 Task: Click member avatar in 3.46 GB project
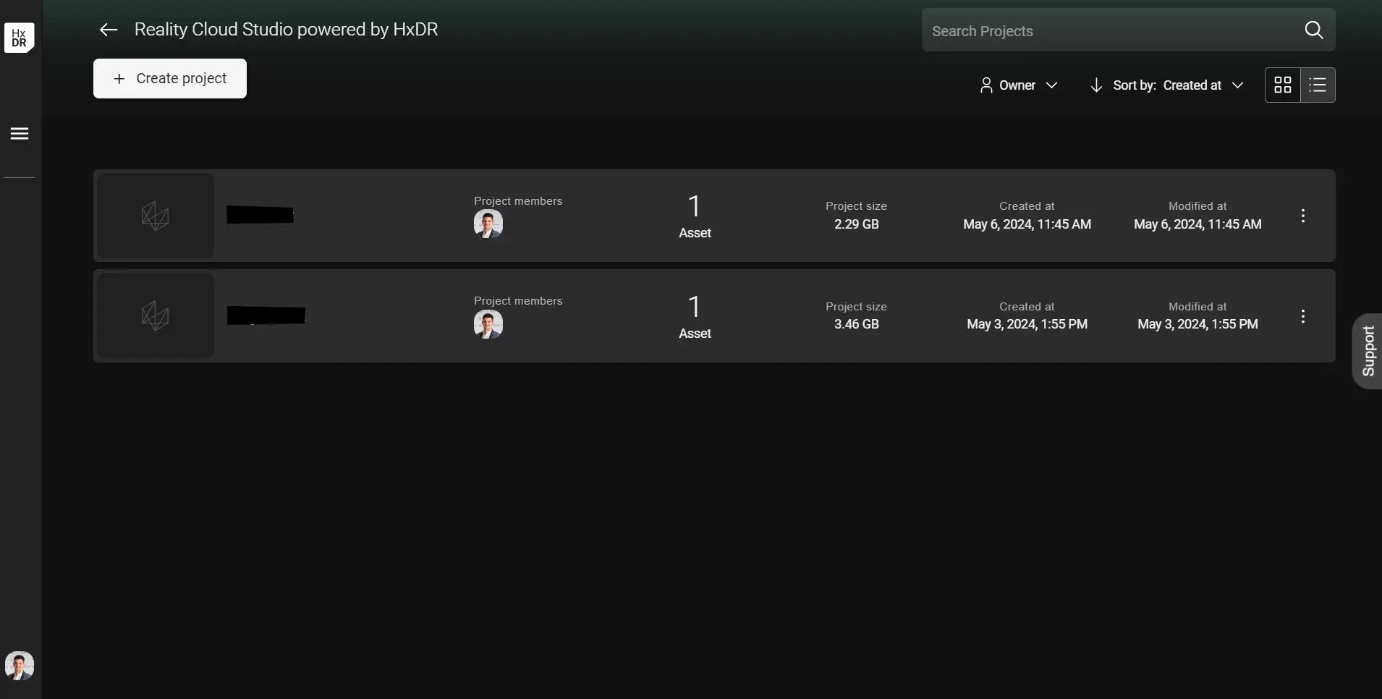(488, 324)
